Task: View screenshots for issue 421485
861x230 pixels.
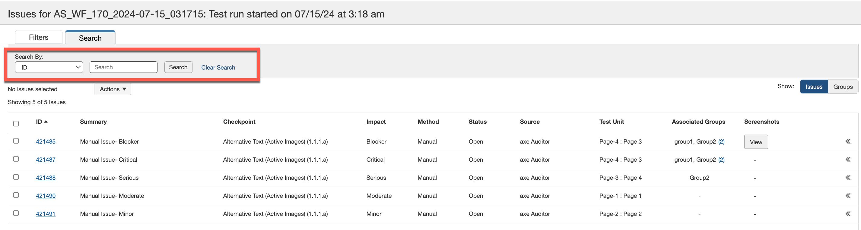Action: pyautogui.click(x=755, y=142)
